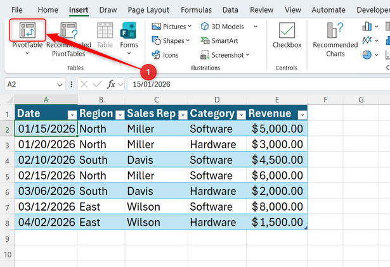Click the 04/02/2026 date cell
Image resolution: width=390 pixels, height=267 pixels.
(46, 222)
